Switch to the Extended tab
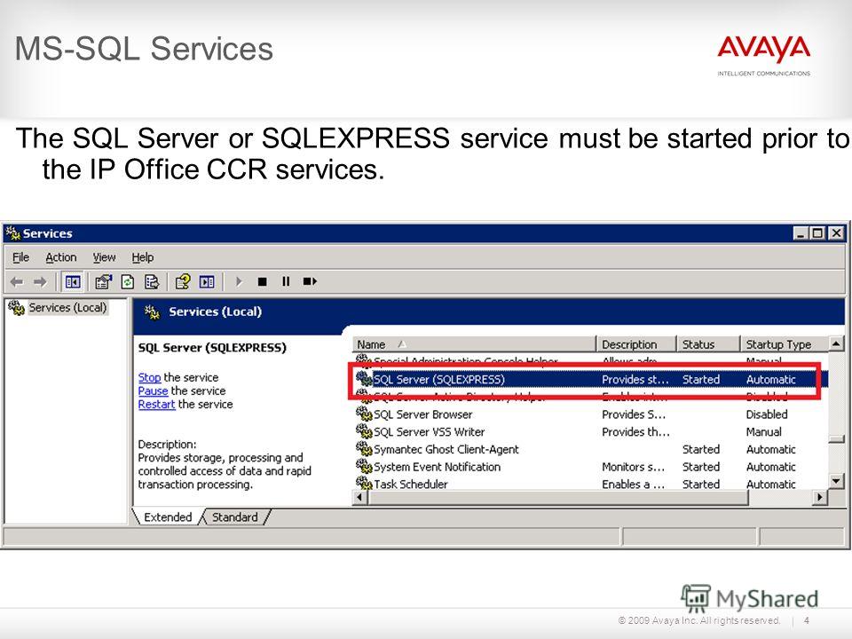Image resolution: width=852 pixels, height=639 pixels. pos(168,517)
